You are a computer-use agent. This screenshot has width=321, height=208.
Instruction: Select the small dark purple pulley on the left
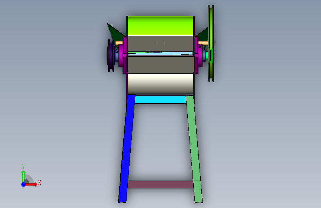pos(111,56)
